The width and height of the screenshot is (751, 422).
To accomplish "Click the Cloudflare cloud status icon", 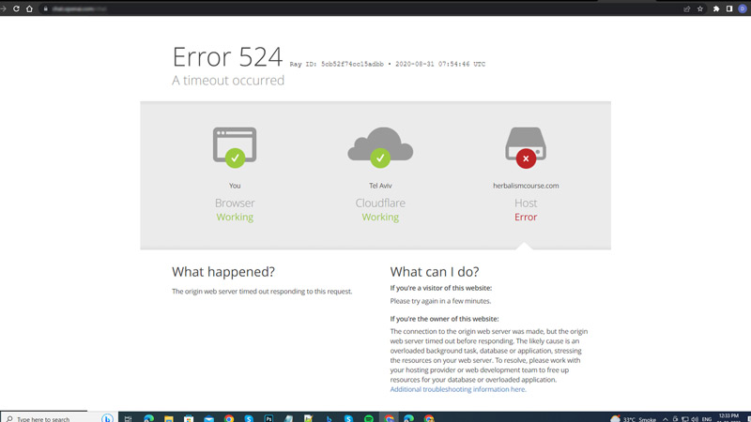I will (380, 147).
